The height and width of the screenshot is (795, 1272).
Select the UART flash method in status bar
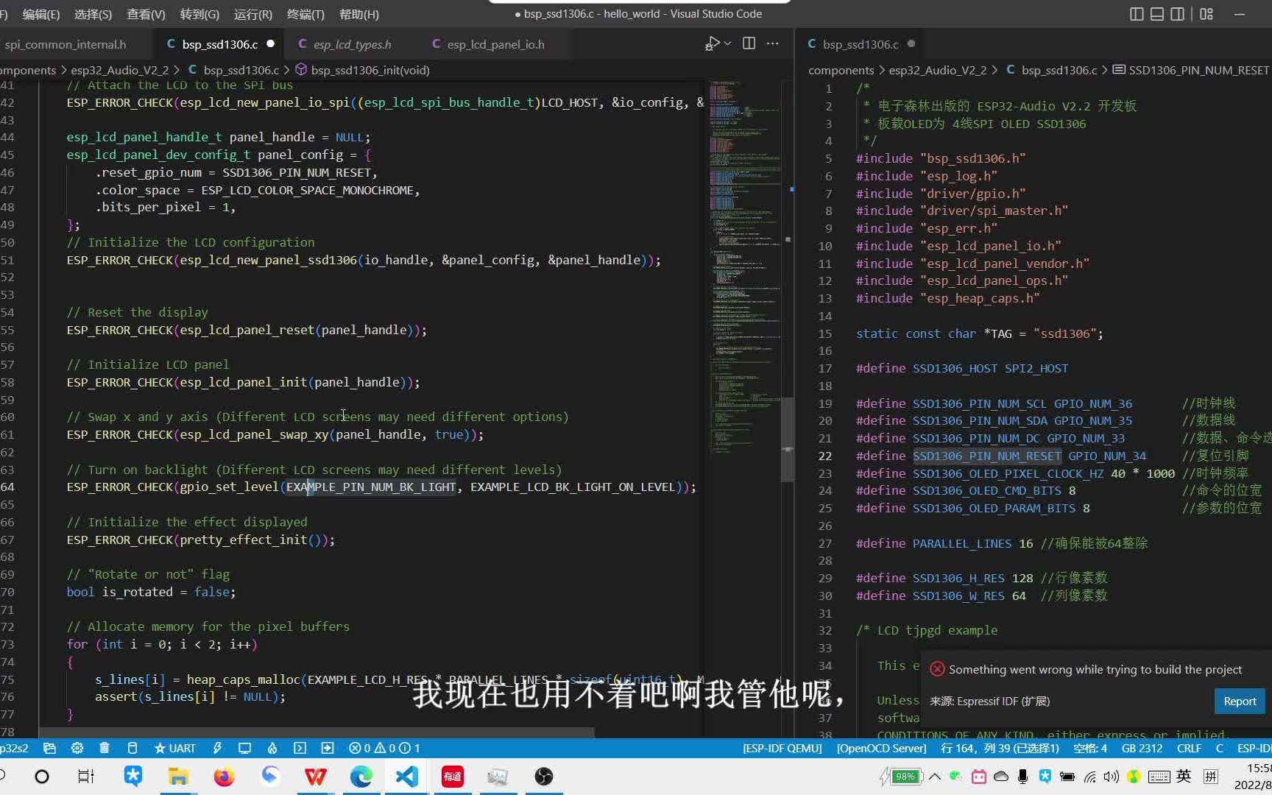point(174,748)
